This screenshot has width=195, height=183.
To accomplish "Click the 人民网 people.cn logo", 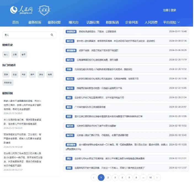I will pos(21,10).
